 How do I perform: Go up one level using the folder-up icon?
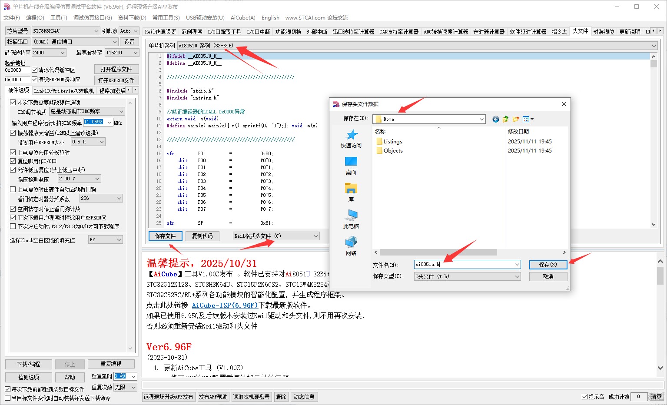(505, 119)
